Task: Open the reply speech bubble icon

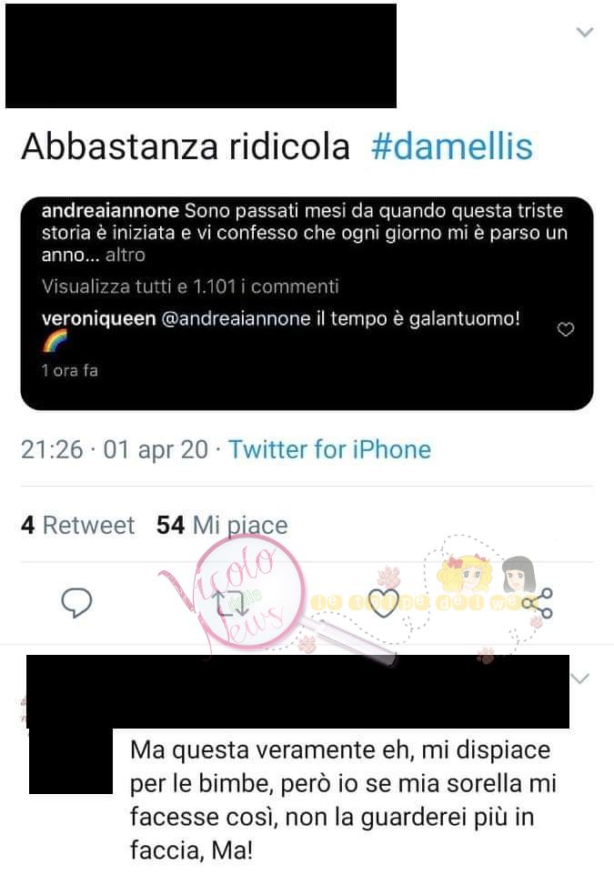Action: [76, 603]
